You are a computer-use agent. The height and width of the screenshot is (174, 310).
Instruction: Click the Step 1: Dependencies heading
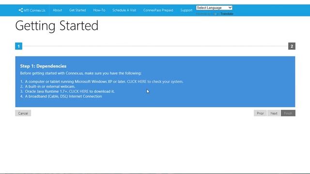[43, 66]
